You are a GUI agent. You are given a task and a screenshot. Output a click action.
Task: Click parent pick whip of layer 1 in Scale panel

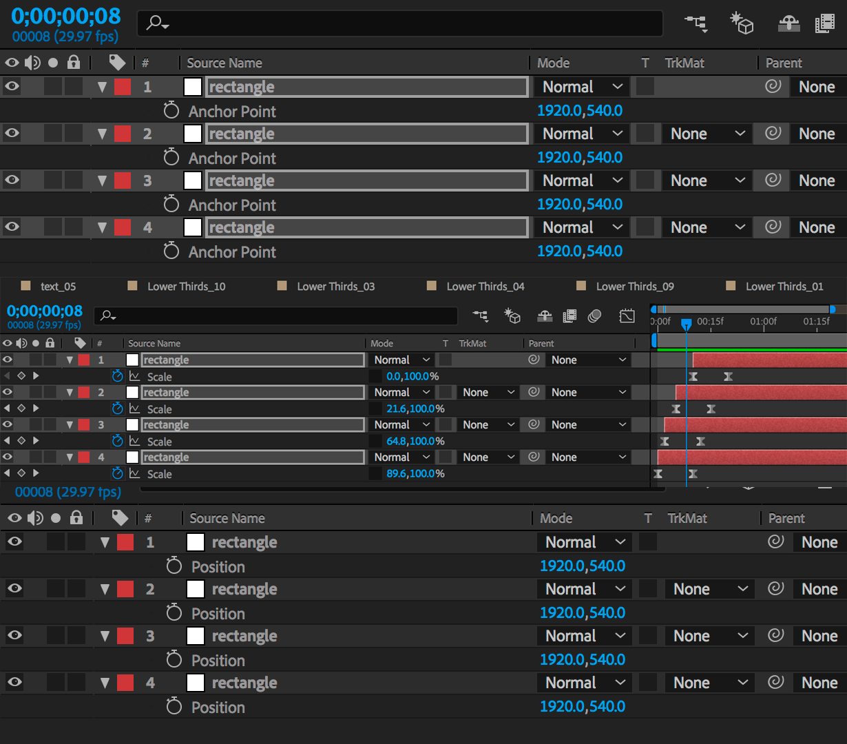[534, 360]
